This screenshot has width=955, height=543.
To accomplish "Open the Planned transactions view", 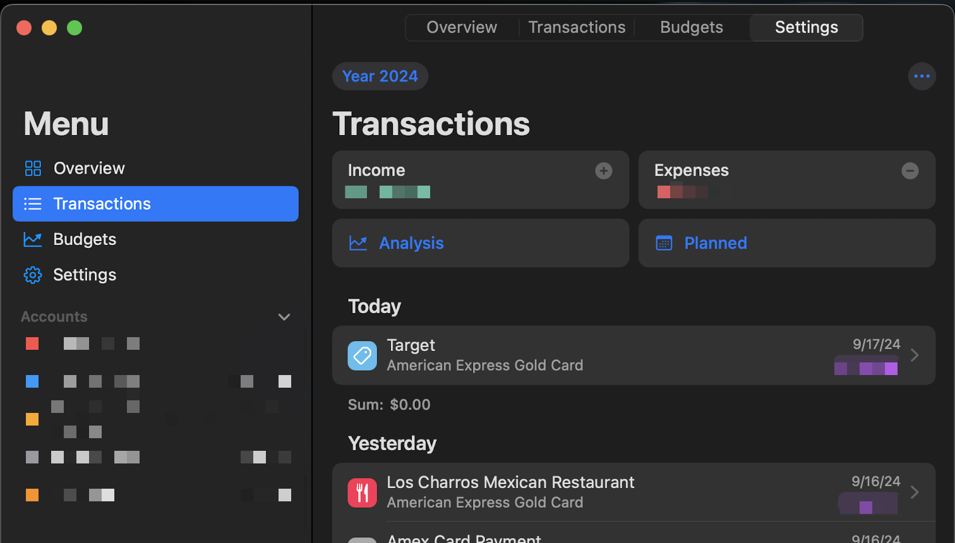I will [x=715, y=243].
